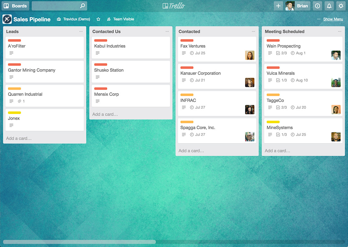Open the Leads list menu via ellipsis

tap(81, 31)
